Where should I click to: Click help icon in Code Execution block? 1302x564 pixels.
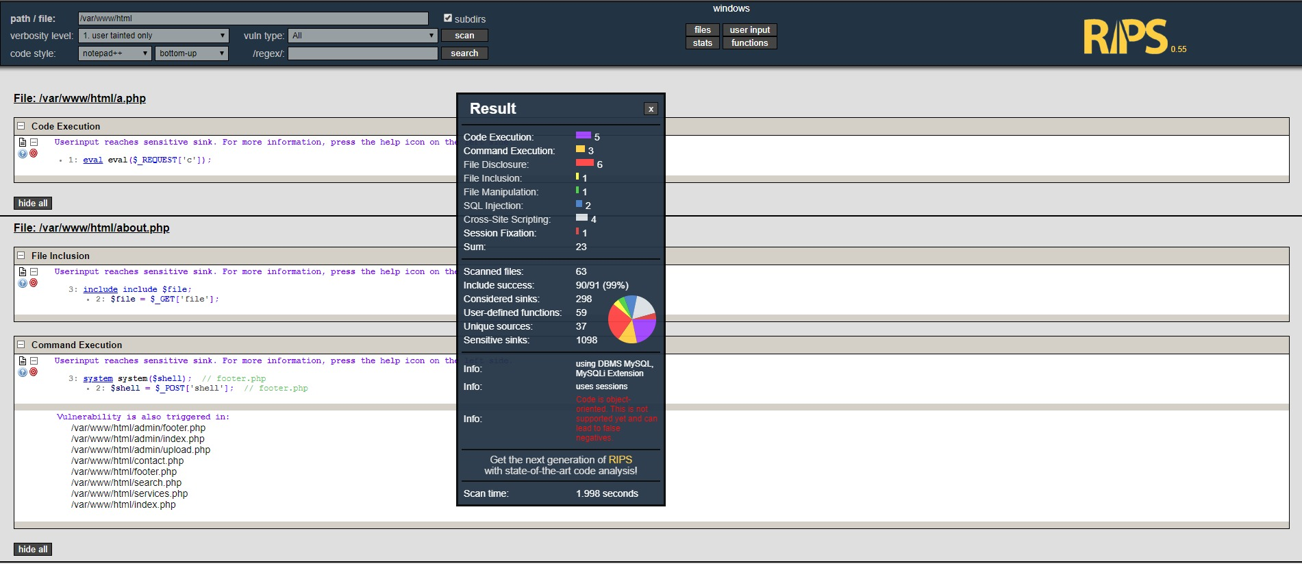(23, 154)
